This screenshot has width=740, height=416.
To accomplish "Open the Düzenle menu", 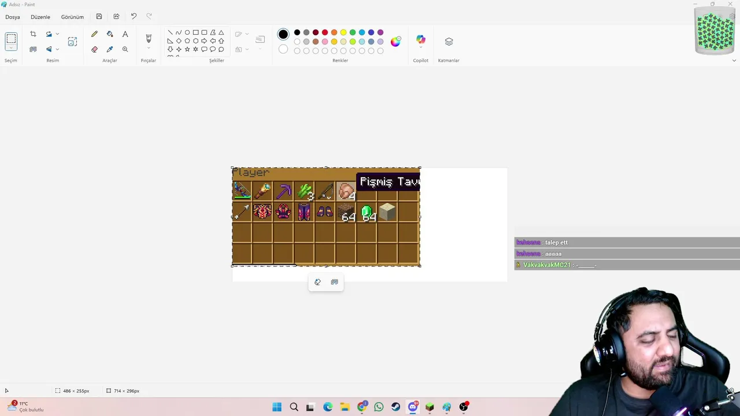I will click(40, 17).
